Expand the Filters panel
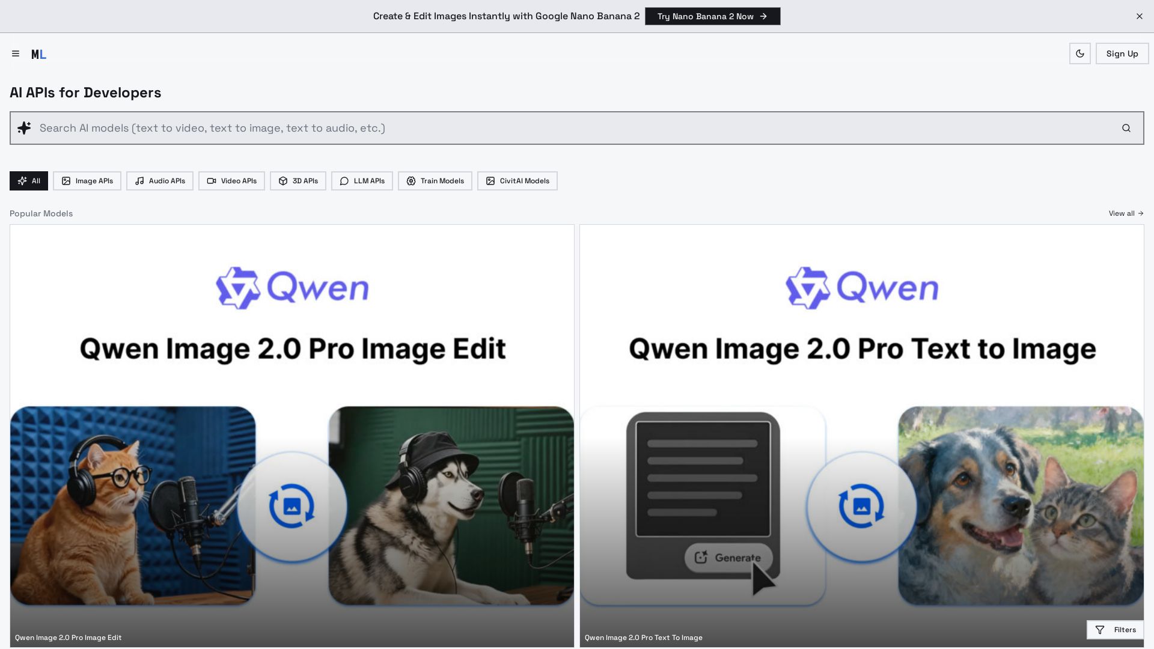 pos(1115,630)
